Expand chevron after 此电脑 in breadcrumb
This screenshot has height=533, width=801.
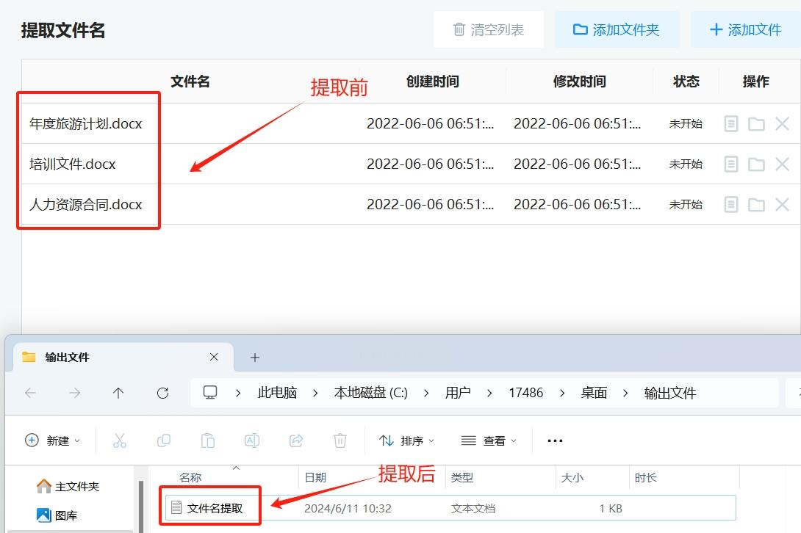[315, 393]
